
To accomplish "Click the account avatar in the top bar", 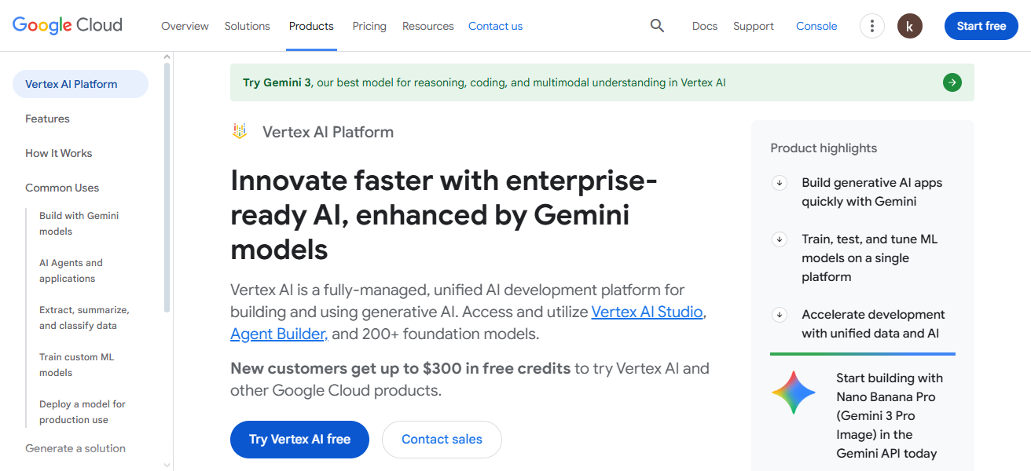I will [x=909, y=25].
